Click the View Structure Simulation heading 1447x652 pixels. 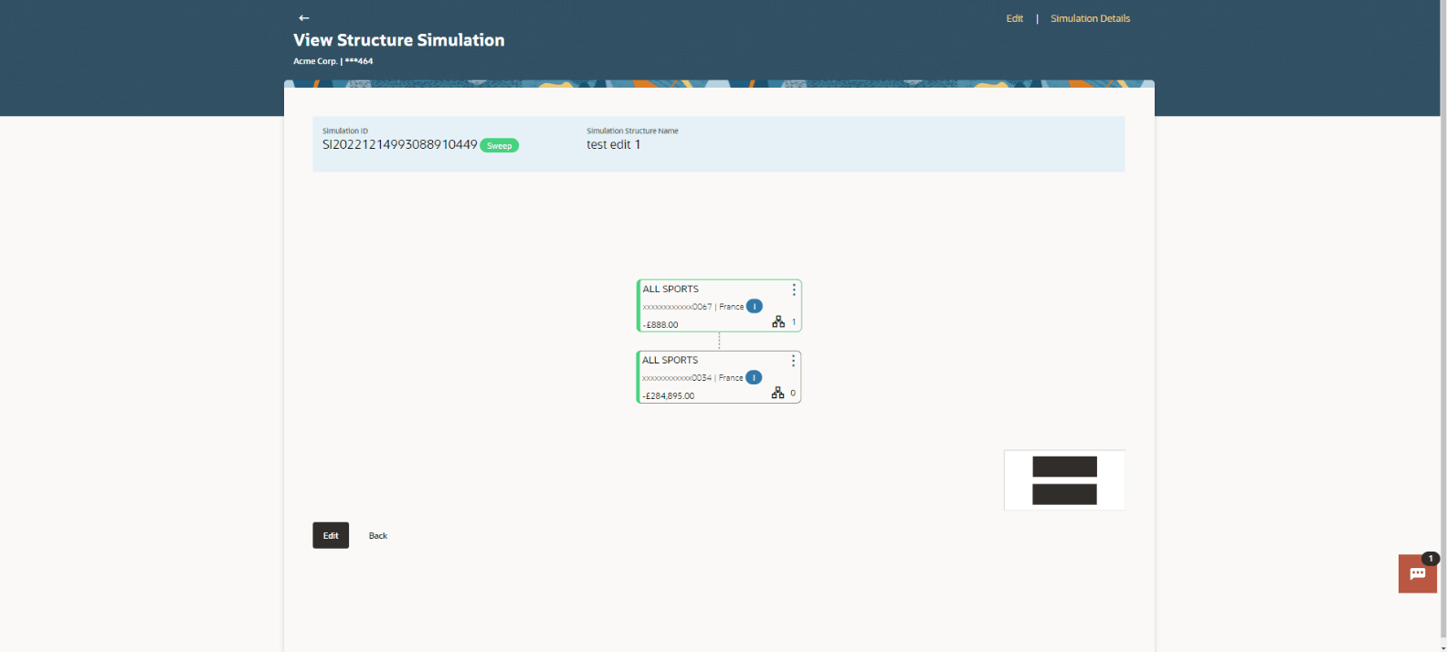pos(398,40)
